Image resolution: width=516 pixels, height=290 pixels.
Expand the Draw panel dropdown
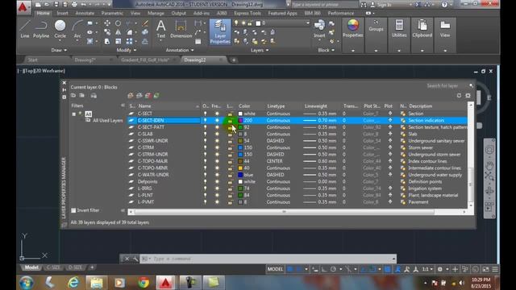pos(59,50)
